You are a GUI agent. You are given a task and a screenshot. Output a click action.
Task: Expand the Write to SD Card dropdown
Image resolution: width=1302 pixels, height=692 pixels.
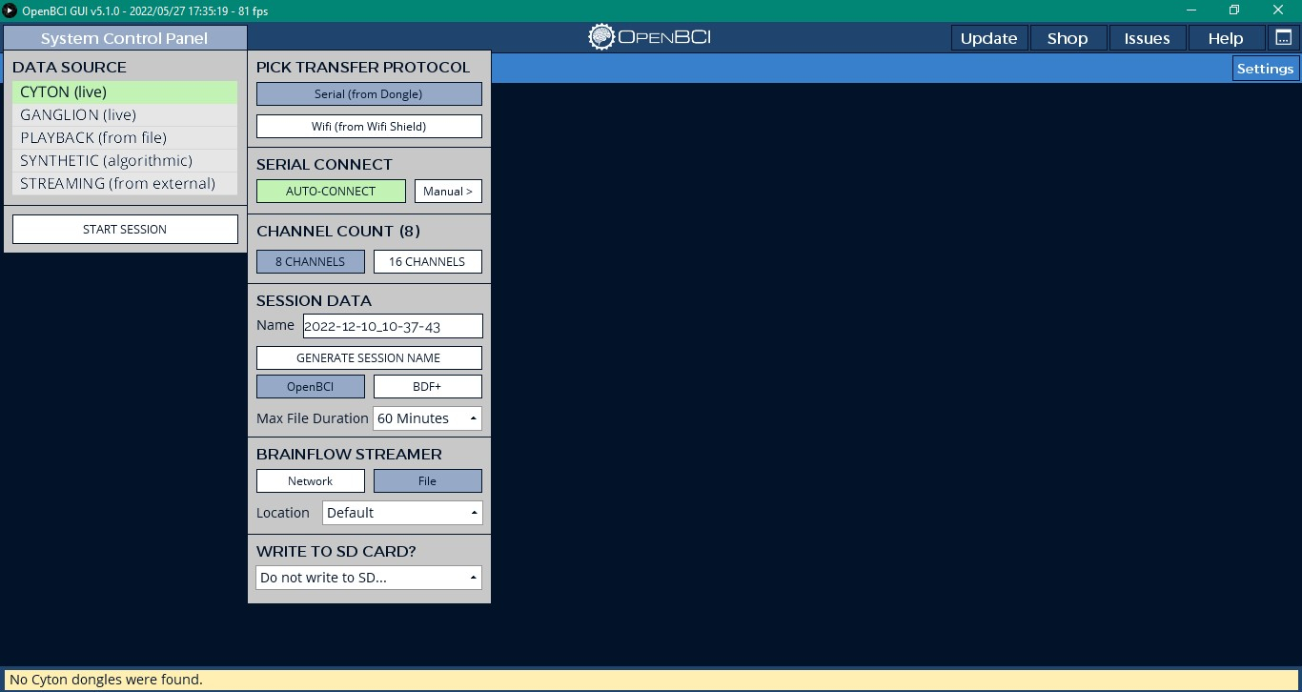369,578
